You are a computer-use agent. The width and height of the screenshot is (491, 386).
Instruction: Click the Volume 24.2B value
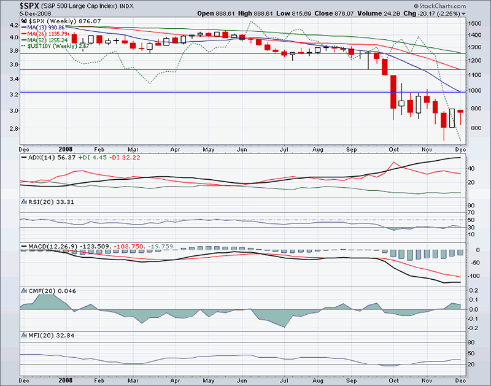(x=379, y=14)
